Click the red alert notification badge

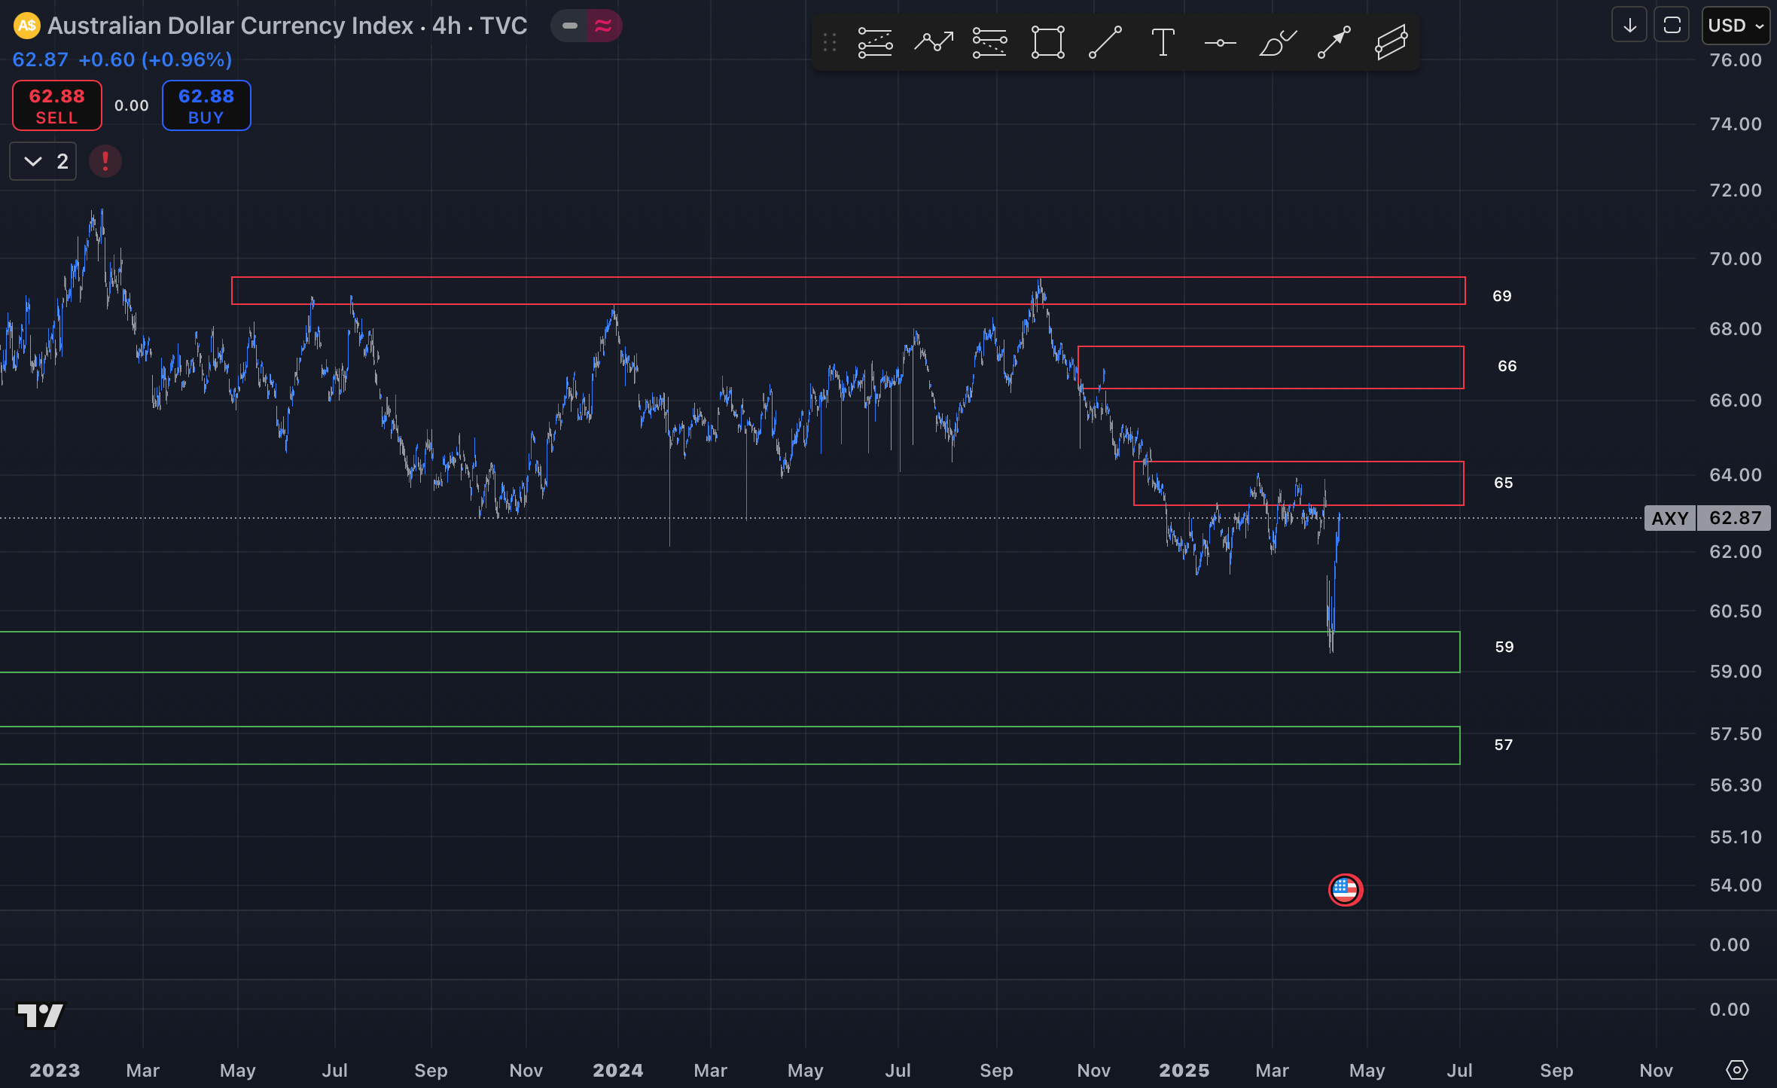point(105,160)
